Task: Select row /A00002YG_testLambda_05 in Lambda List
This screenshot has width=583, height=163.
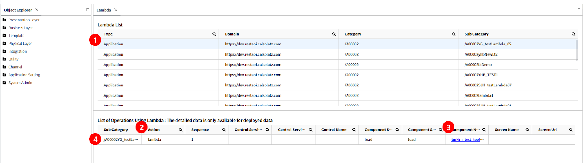Action: click(x=336, y=44)
